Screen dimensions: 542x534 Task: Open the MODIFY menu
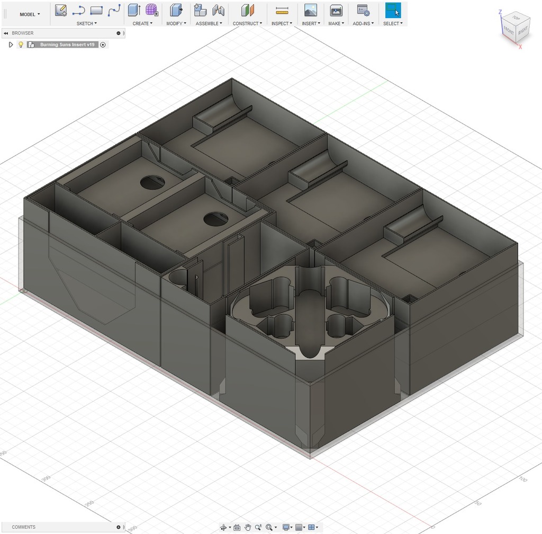176,23
